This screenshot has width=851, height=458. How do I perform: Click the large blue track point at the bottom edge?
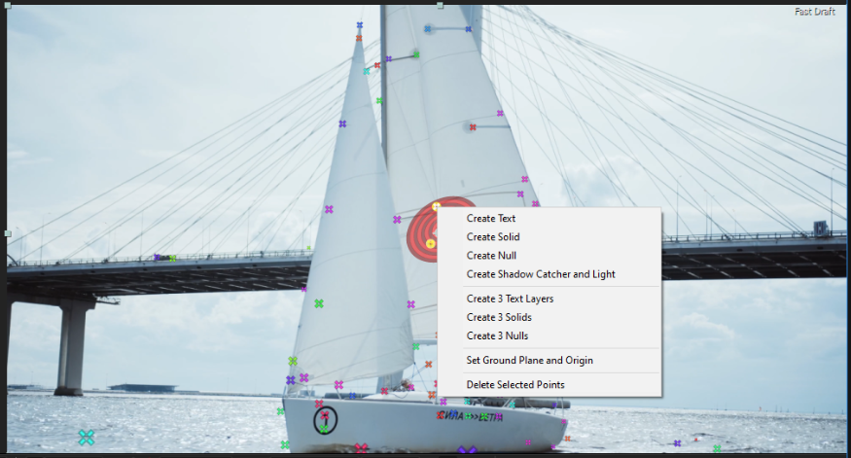(467, 451)
